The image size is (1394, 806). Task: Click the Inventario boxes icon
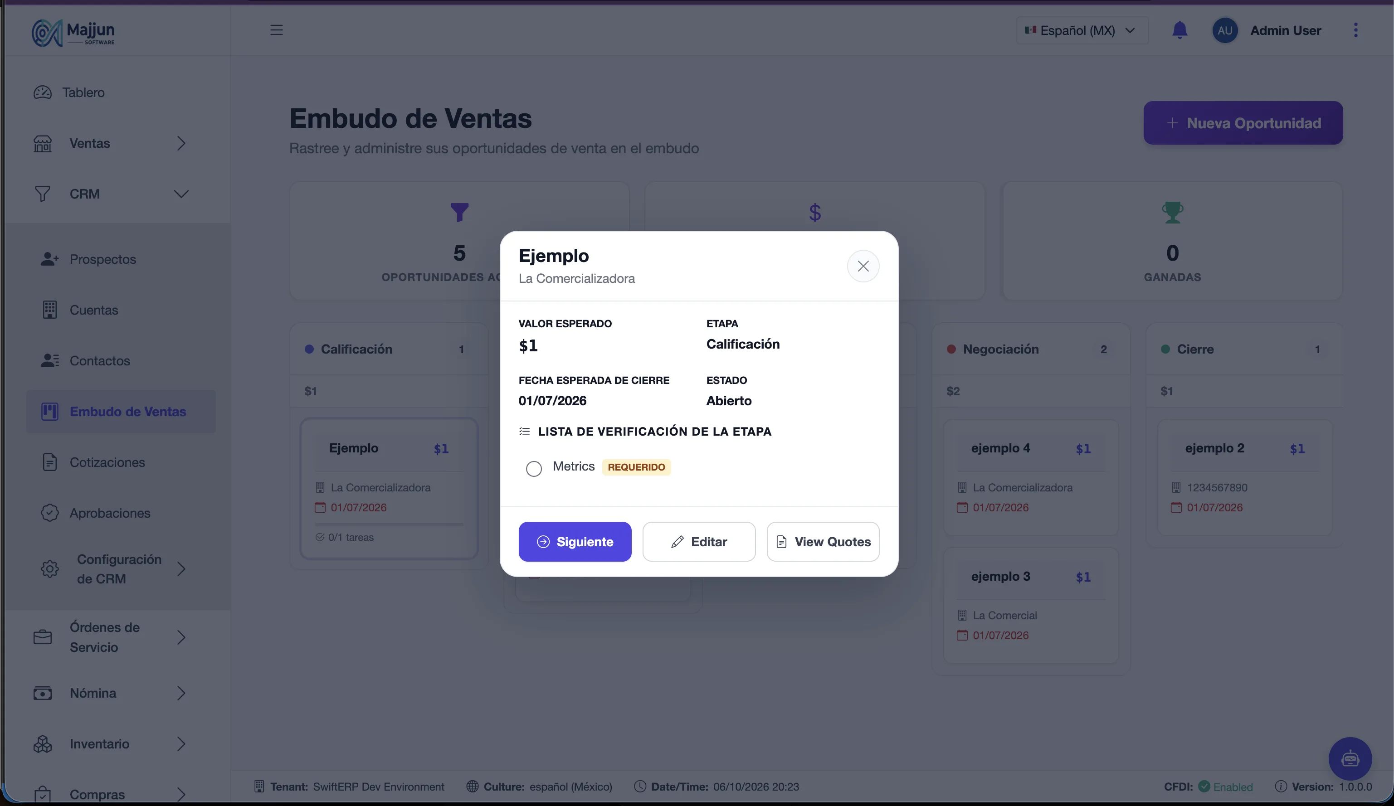click(x=43, y=744)
